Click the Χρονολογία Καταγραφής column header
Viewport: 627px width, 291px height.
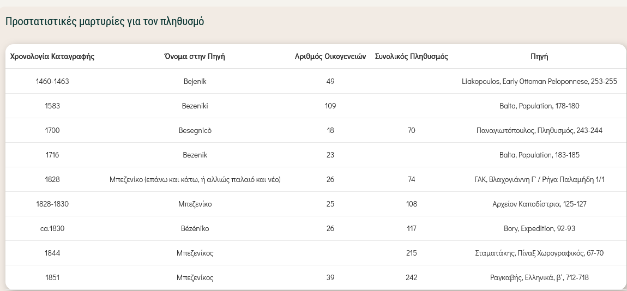pos(52,57)
